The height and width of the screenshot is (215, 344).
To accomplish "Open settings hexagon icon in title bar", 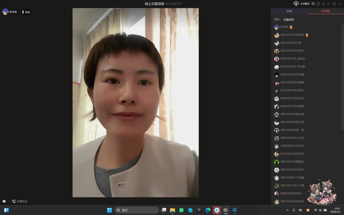I will click(313, 4).
